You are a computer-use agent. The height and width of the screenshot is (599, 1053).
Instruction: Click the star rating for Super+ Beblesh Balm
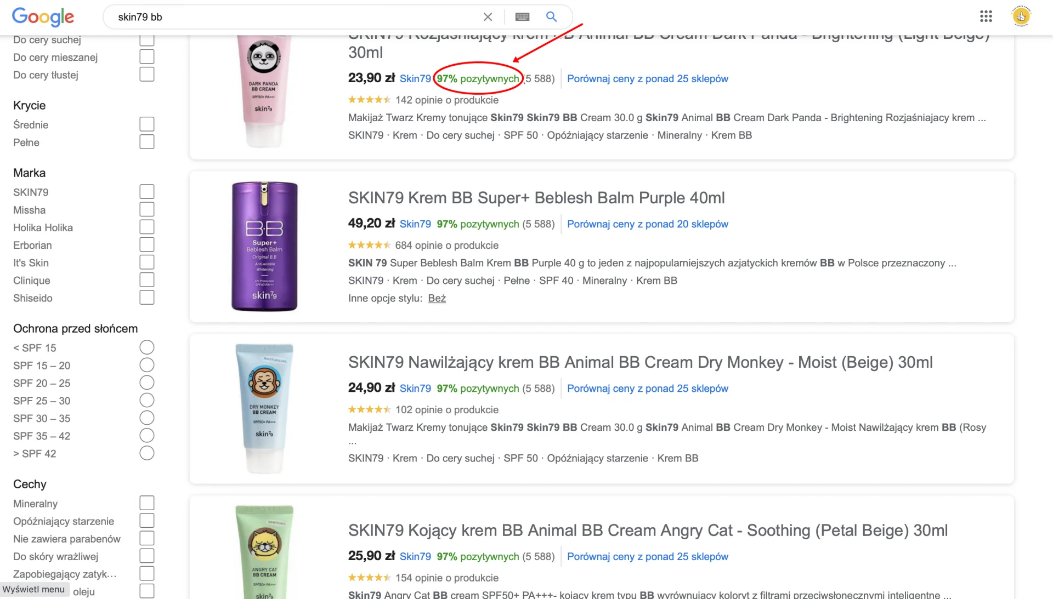click(x=369, y=246)
